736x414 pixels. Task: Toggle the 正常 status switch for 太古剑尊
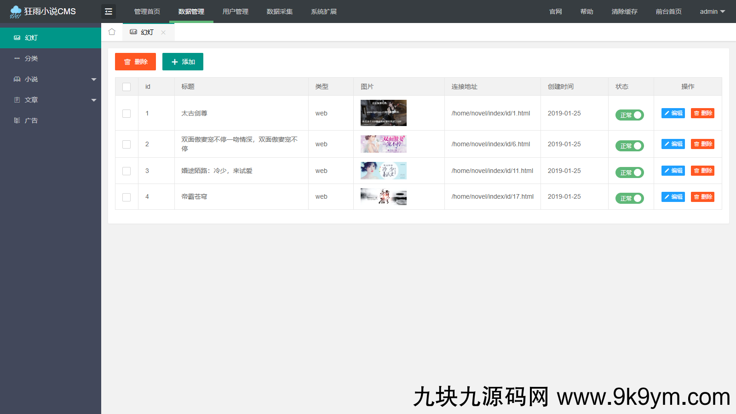(x=629, y=115)
